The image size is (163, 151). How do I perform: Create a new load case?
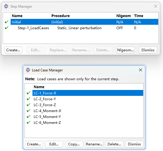(34, 144)
